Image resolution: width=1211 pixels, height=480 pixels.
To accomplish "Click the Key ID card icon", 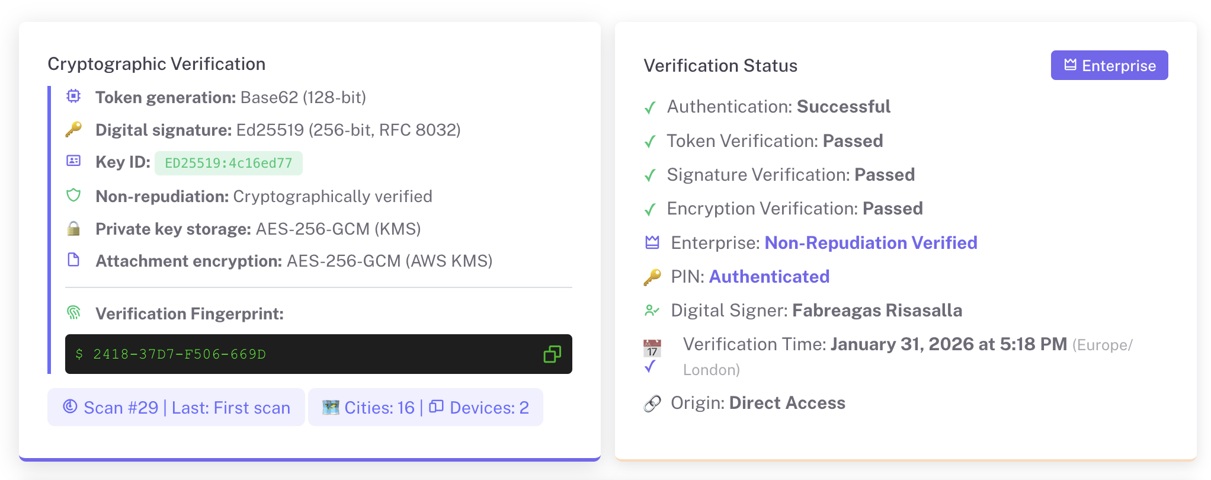I will point(73,161).
